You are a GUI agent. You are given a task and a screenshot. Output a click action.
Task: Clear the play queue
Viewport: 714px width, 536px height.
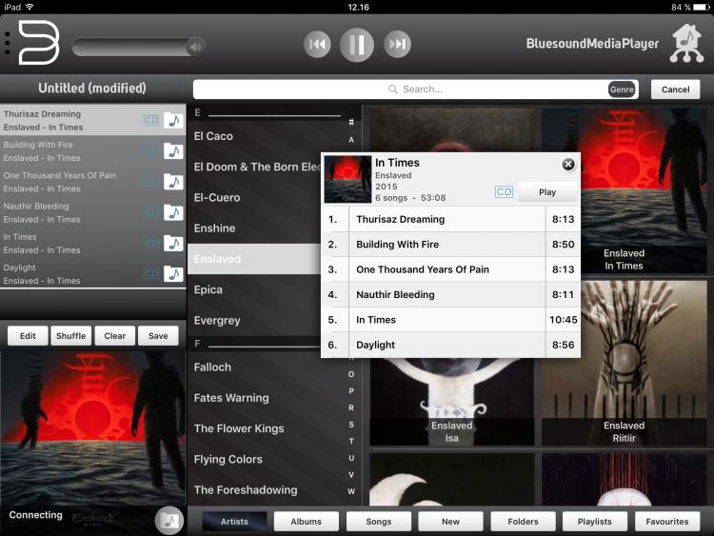tap(115, 336)
